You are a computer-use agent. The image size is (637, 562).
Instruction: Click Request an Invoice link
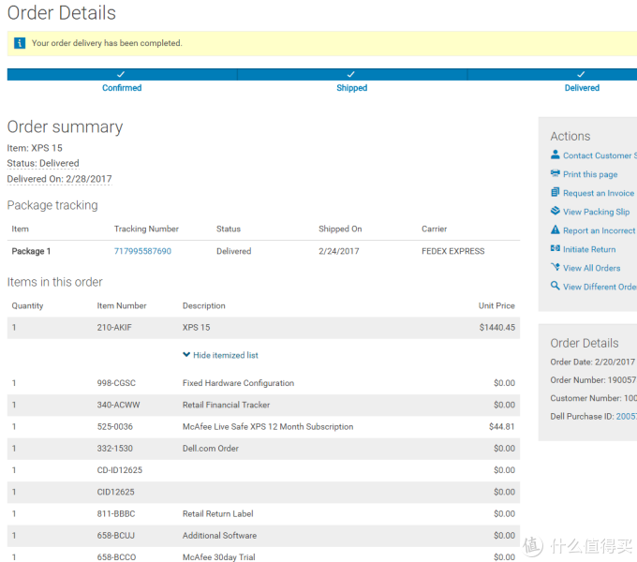click(x=599, y=193)
